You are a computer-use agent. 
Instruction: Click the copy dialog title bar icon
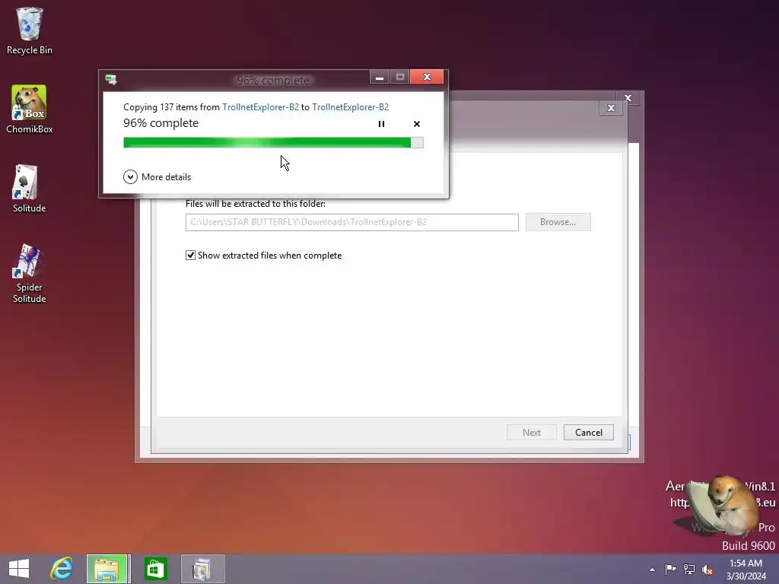(111, 80)
